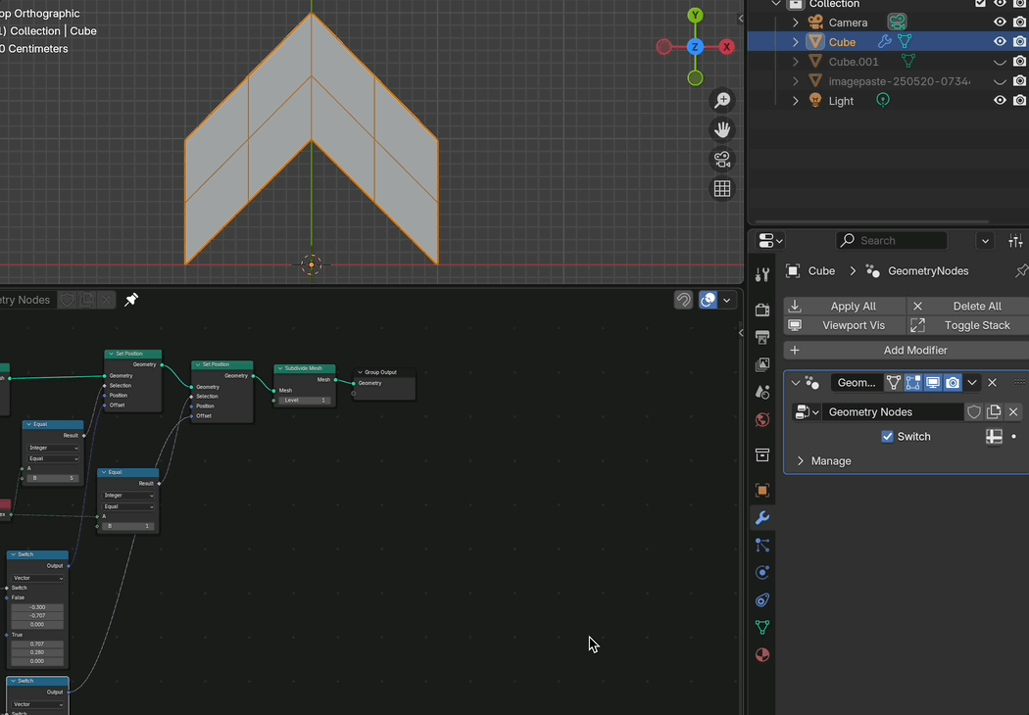
Task: Hide Cube in viewport via eye icon
Action: point(1000,41)
